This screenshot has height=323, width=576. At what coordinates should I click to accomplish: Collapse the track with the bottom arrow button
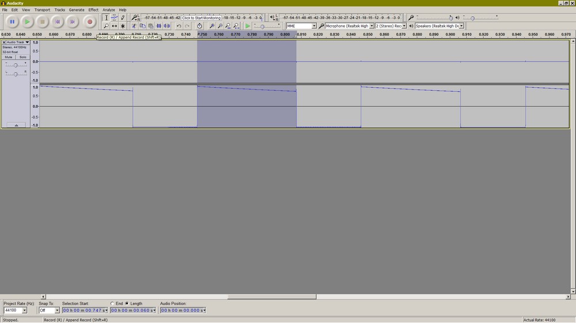[16, 125]
